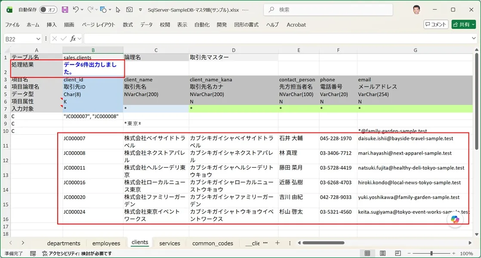Open the データ ribbon tab

pos(146,25)
